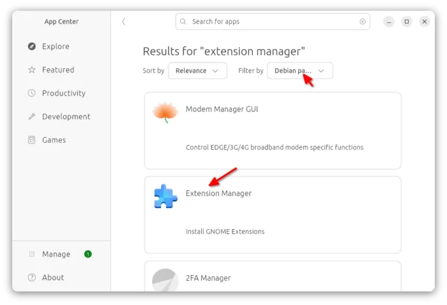The height and width of the screenshot is (305, 447).
Task: Click the orange flower Modem Manager icon
Action: point(165,112)
